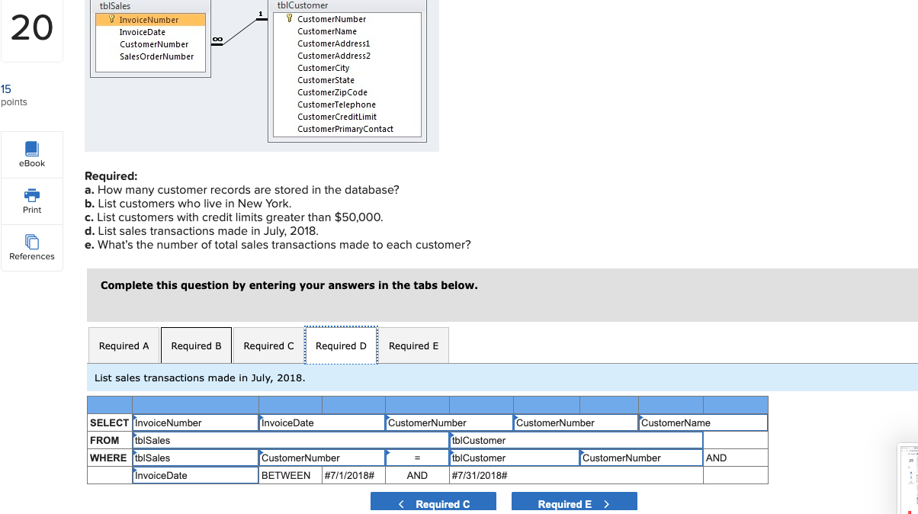Select CustomerAddress2 field in tblCustomer diagram
Screen dimensions: 918x514
[x=333, y=56]
